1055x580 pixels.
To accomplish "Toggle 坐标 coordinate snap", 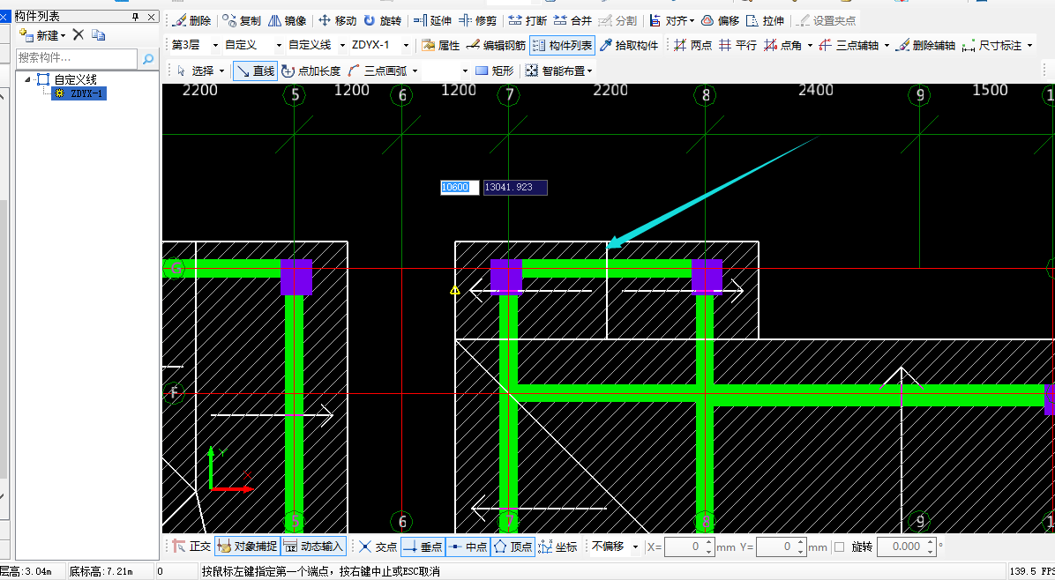I will tap(557, 547).
